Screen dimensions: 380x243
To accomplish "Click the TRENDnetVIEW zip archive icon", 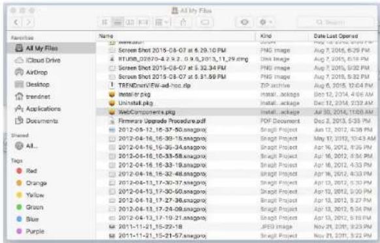I will 112,85.
